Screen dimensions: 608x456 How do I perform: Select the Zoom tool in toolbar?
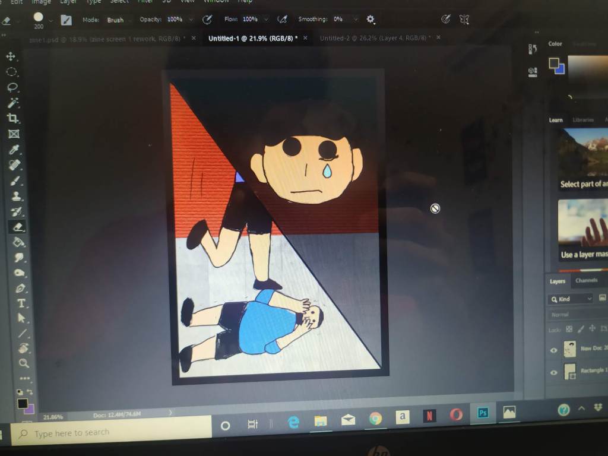(x=24, y=363)
